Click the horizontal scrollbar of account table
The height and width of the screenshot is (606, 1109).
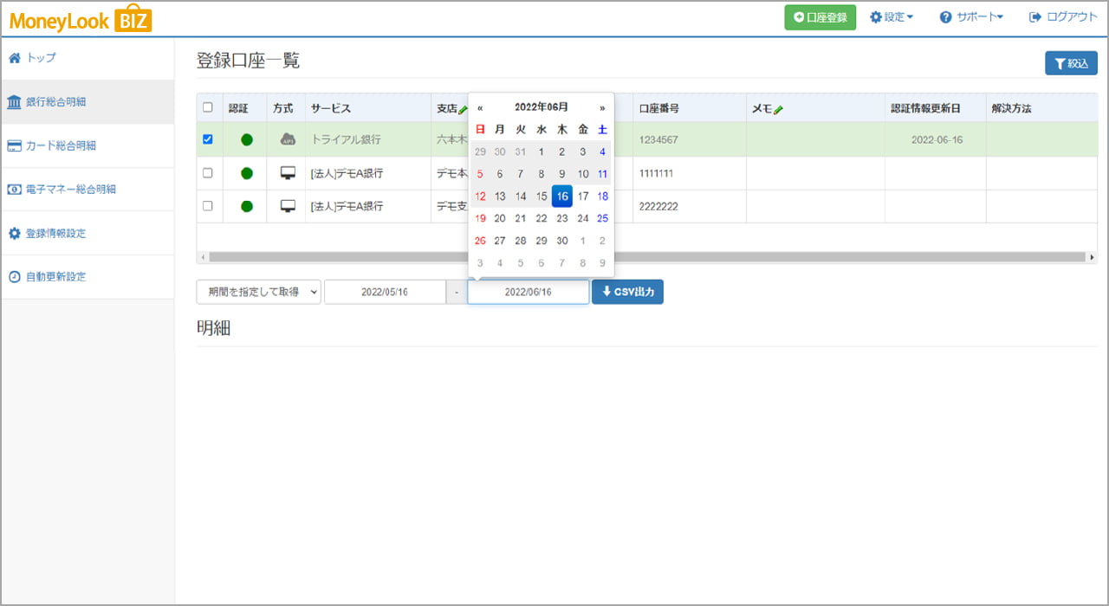pyautogui.click(x=647, y=257)
